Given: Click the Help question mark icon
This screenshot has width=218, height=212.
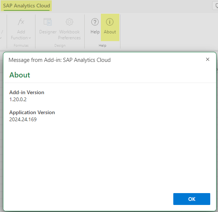Looking at the screenshot, I should click(95, 22).
